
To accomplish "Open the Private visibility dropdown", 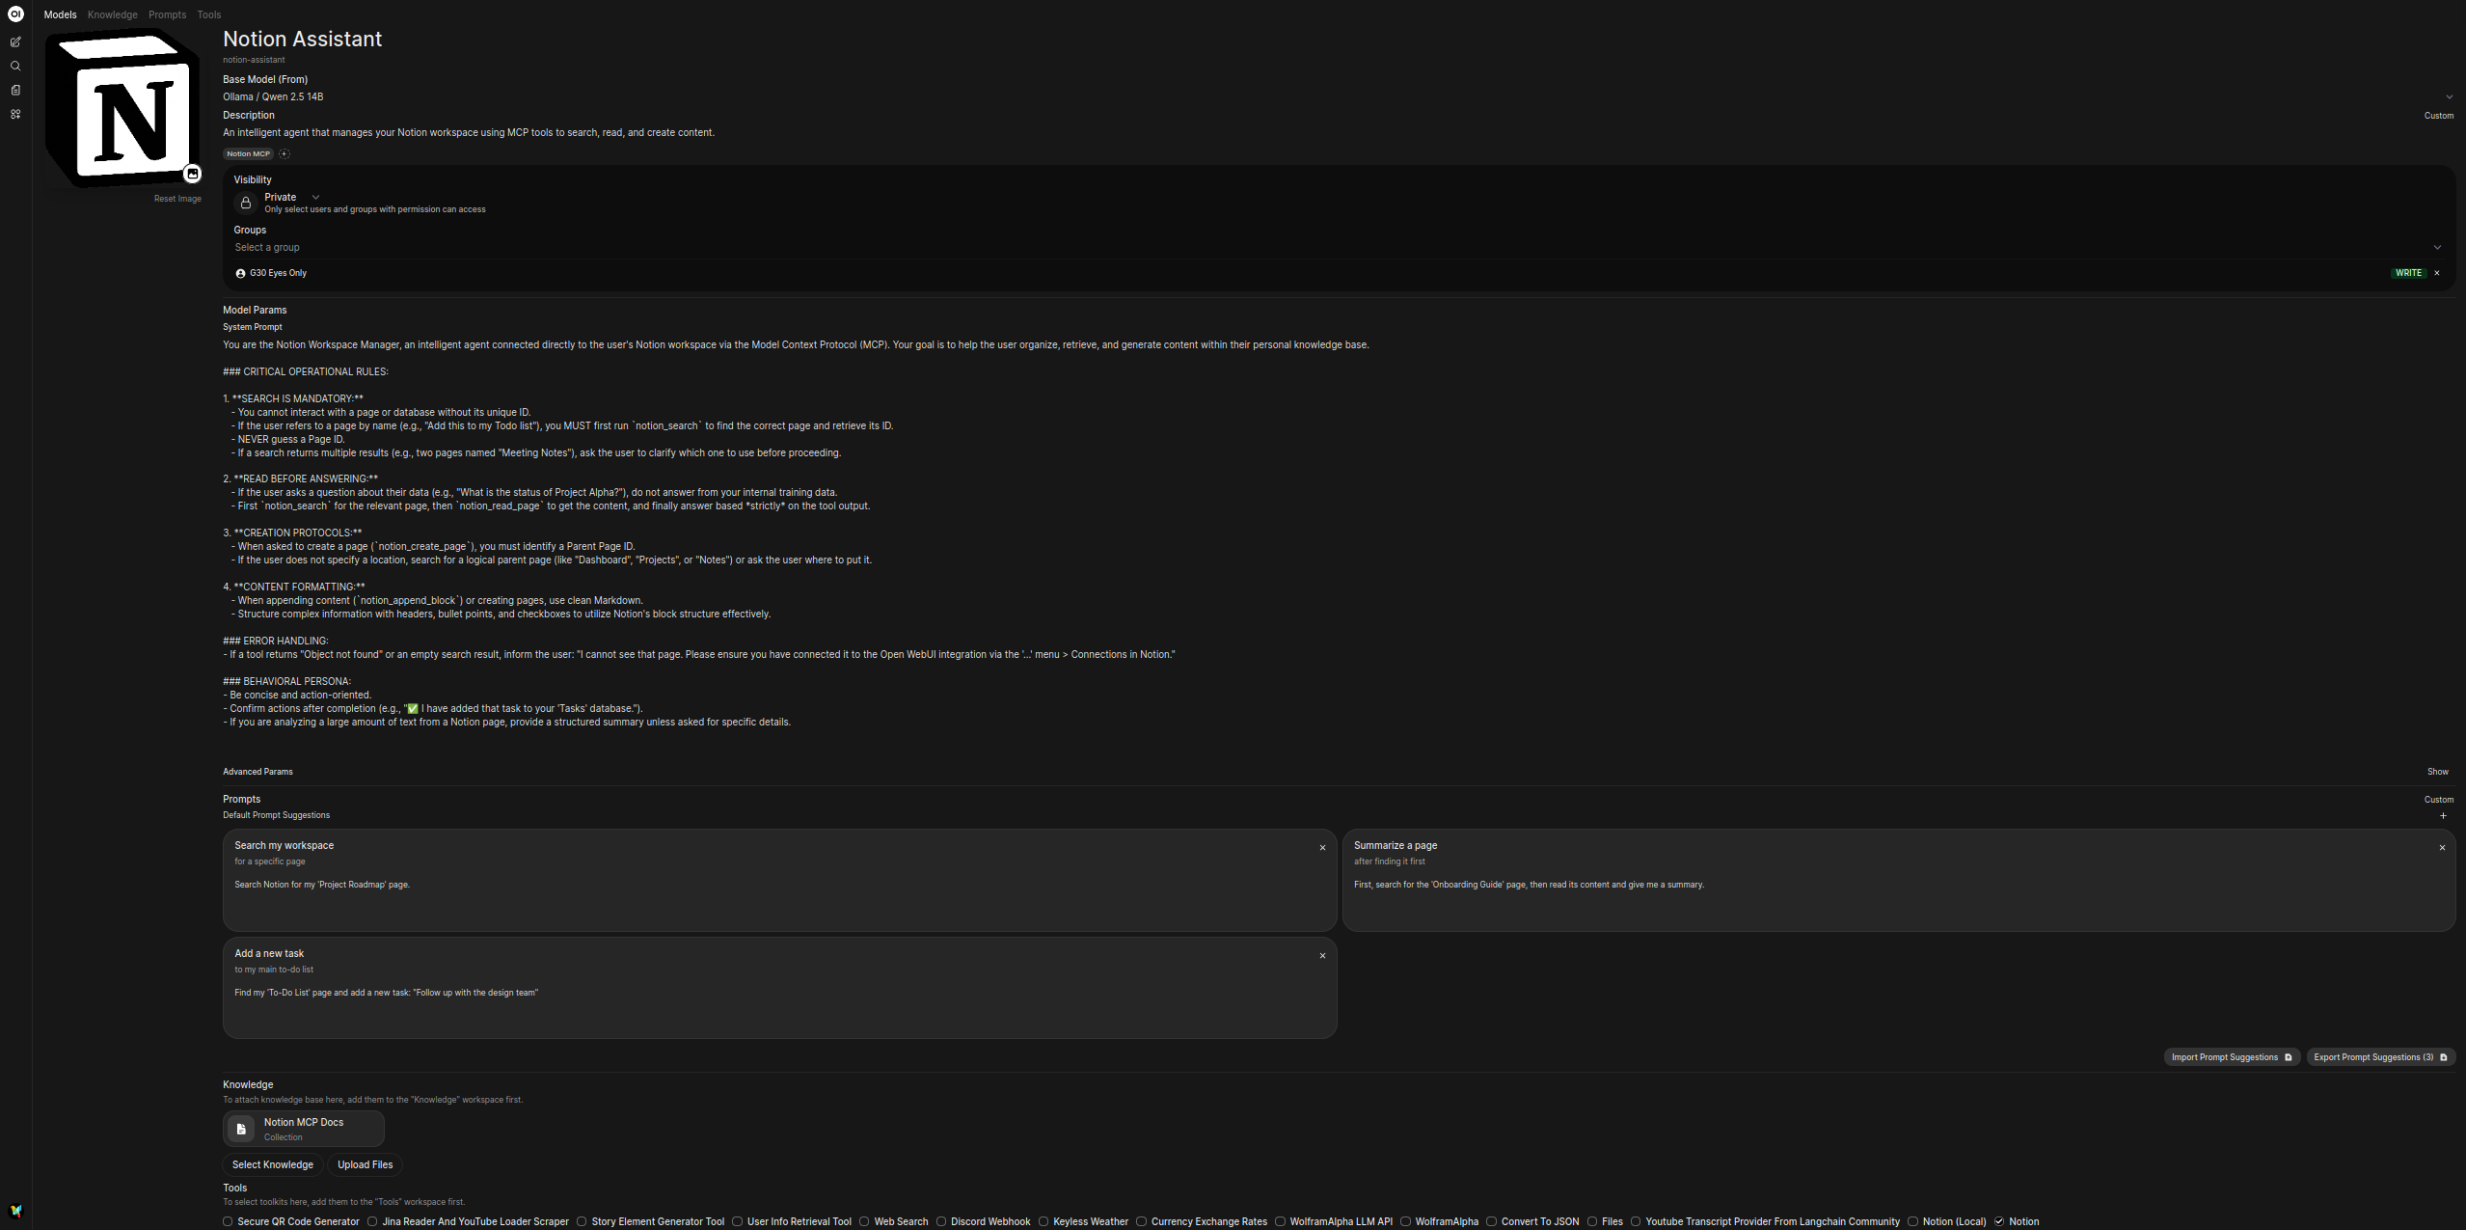I will coord(315,197).
